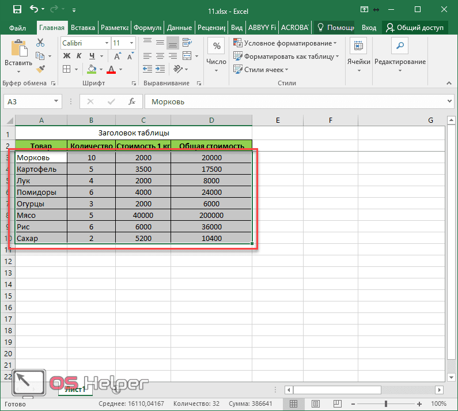Viewport: 458px width, 411px height.
Task: Click the Cut scissors icon
Action: (x=40, y=43)
